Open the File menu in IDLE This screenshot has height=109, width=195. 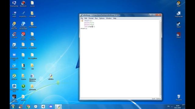click(x=82, y=18)
